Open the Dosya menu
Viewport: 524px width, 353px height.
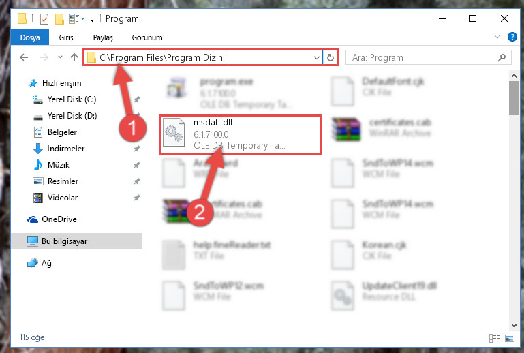[x=30, y=37]
